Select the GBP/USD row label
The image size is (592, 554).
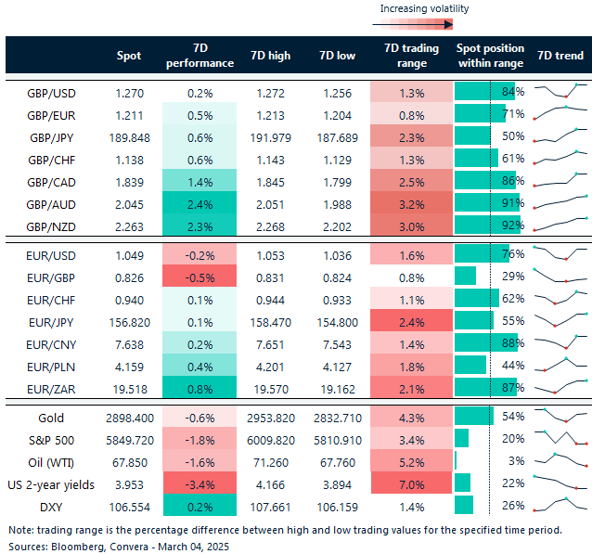(x=51, y=94)
